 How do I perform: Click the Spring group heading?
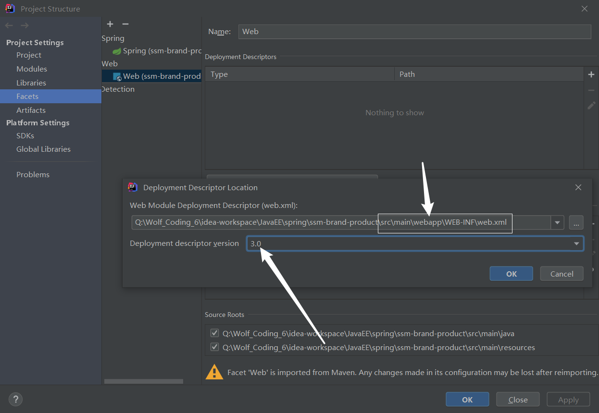click(113, 38)
